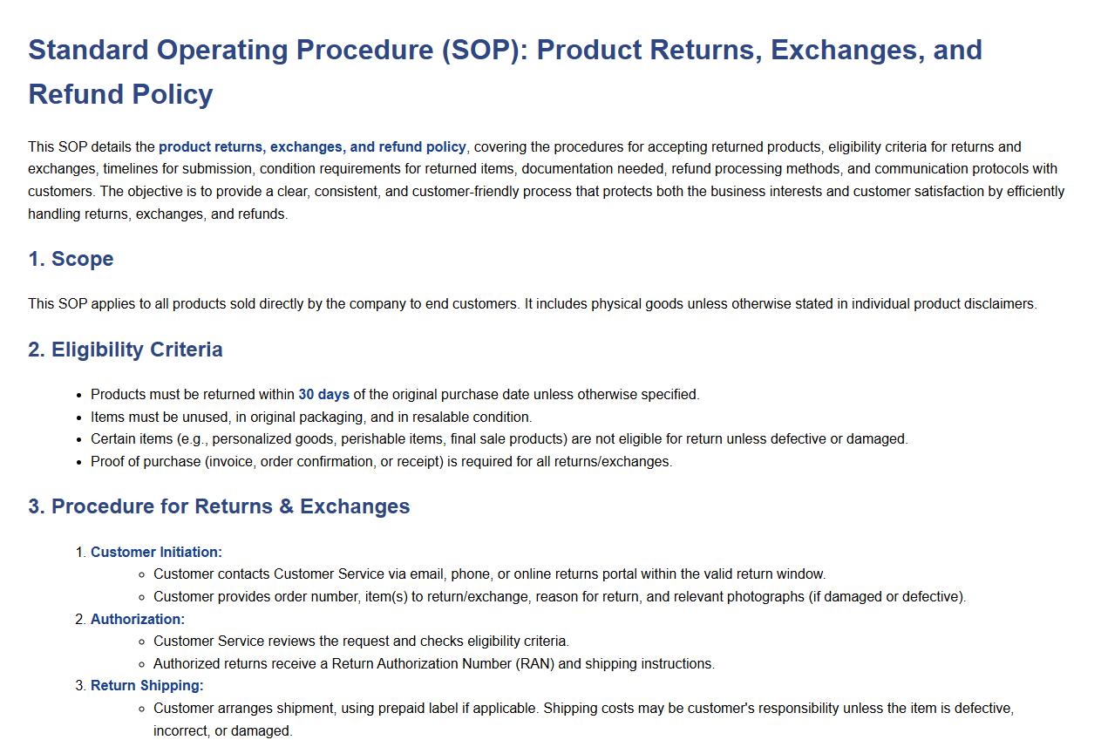Viewport: 1101px width, 740px height.
Task: Click the bold 'product returns, exchanges, and refund policy' text
Action: [x=312, y=147]
